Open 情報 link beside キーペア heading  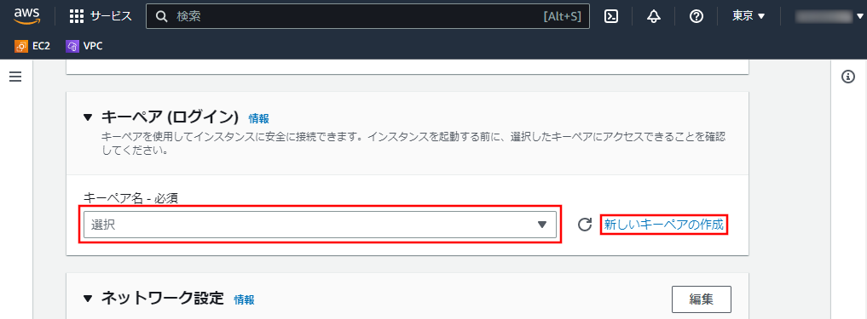point(259,118)
